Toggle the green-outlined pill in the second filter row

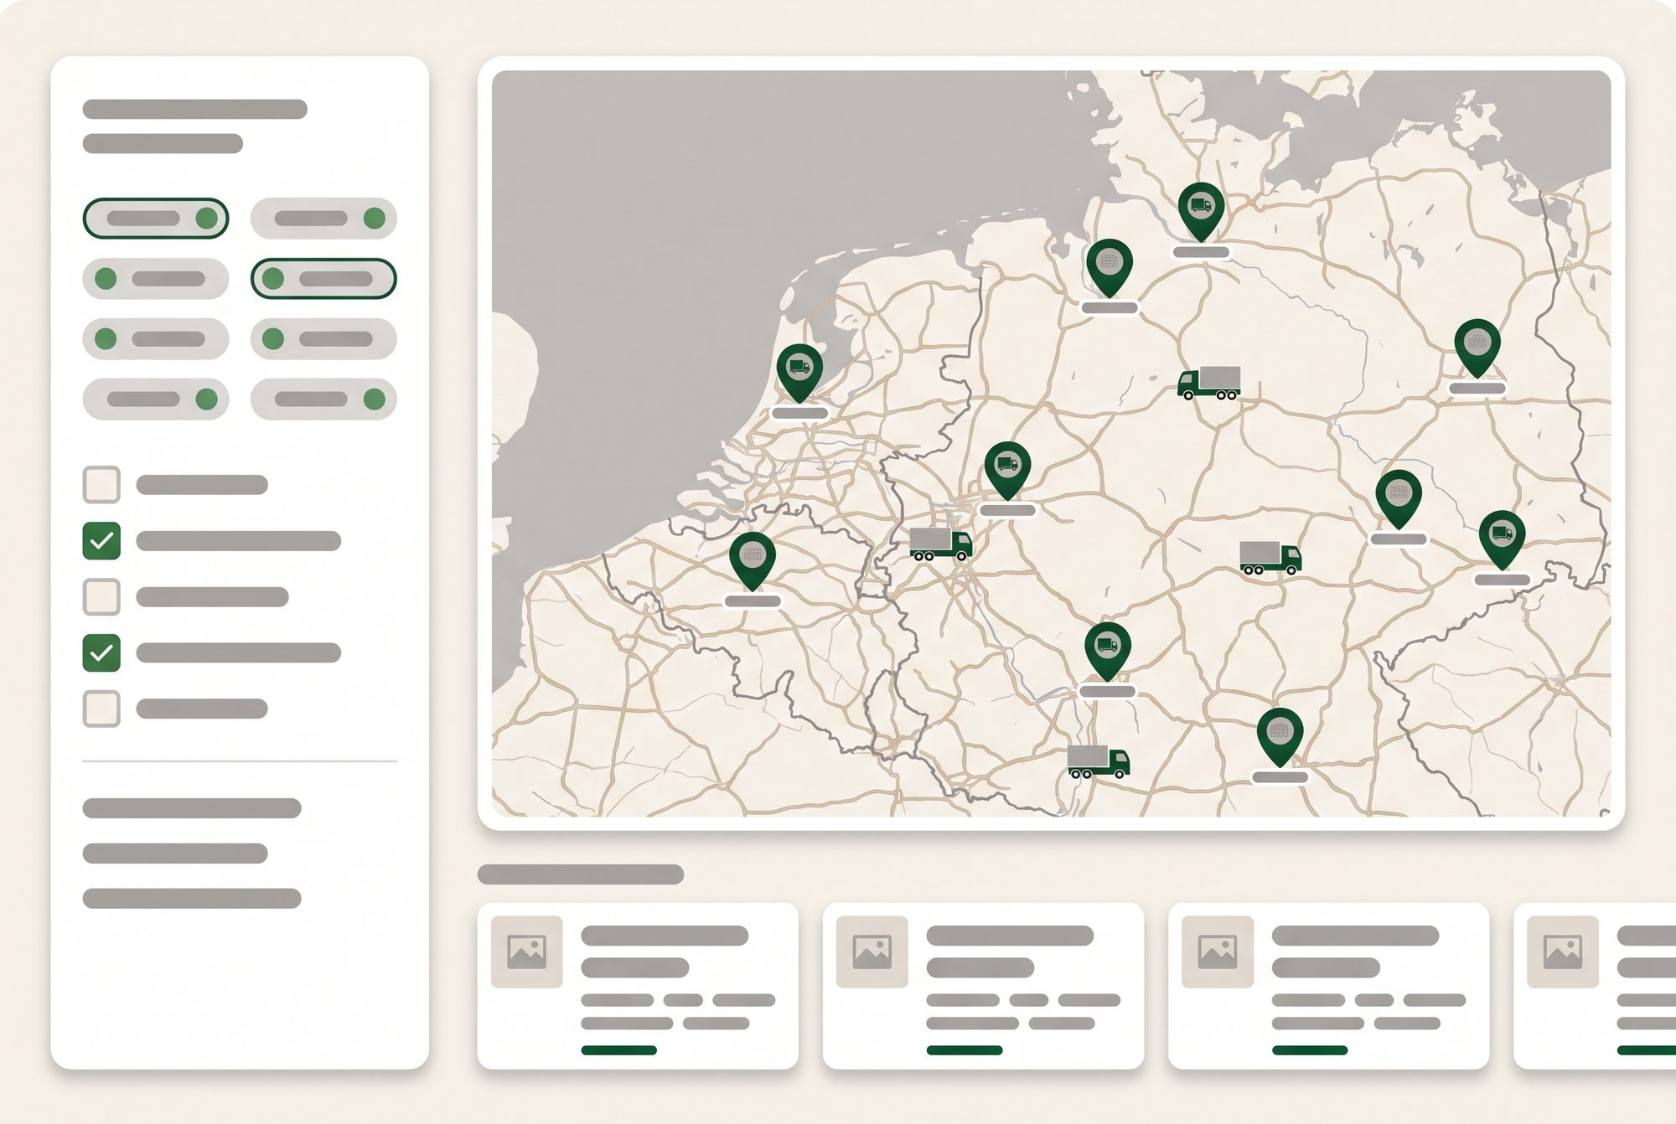pyautogui.click(x=323, y=279)
